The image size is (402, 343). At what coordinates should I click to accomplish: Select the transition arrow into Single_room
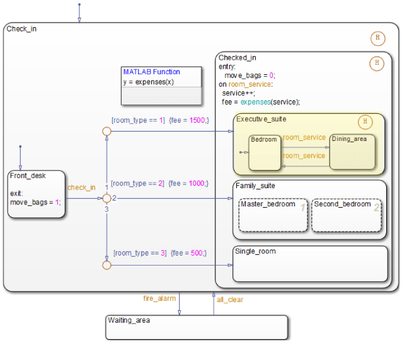[172, 265]
